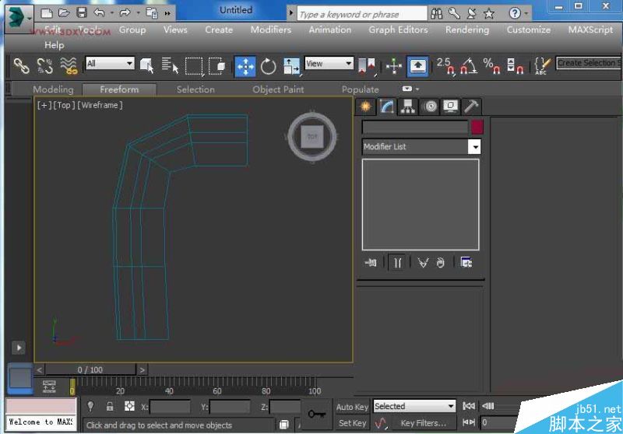The image size is (623, 434).
Task: Activate the Select and Scale tool
Action: (291, 66)
